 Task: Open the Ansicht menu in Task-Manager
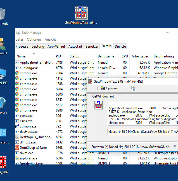pyautogui.click(x=50, y=40)
